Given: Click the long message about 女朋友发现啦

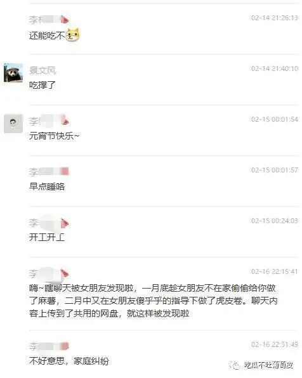Looking at the screenshot, I should 154,301.
